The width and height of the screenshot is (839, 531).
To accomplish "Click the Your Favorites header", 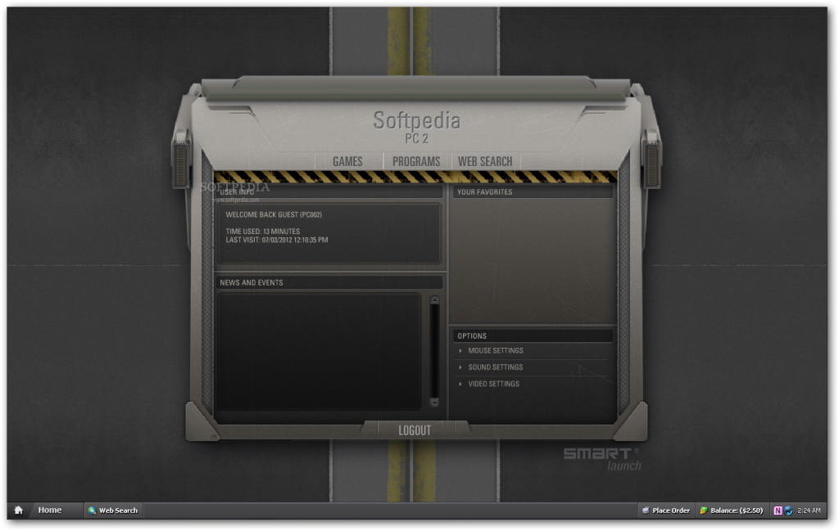I will coord(533,191).
